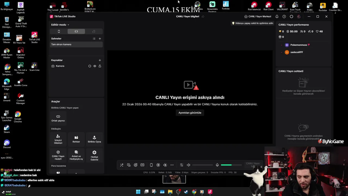Click the TikTok LIVE Studio desktop shortcut
Screen dimensions: 348x196
34,38
